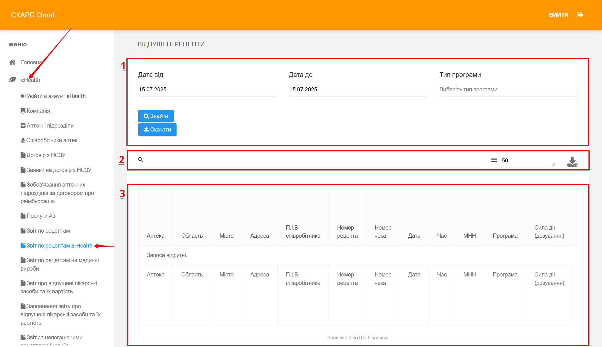Open Договір з НСЗУ menu item

[46, 155]
